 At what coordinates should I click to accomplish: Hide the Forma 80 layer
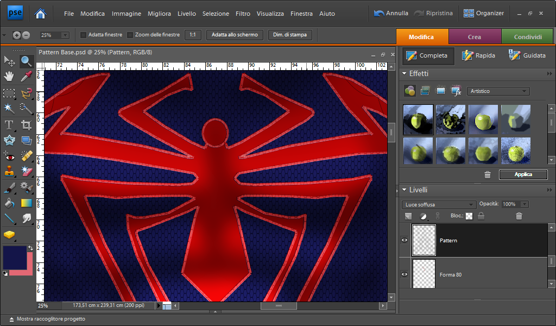[x=404, y=274]
